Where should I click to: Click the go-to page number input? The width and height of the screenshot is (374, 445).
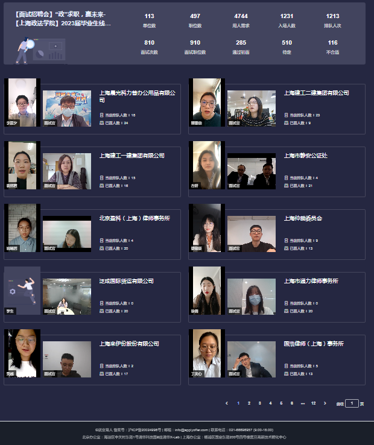point(352,403)
